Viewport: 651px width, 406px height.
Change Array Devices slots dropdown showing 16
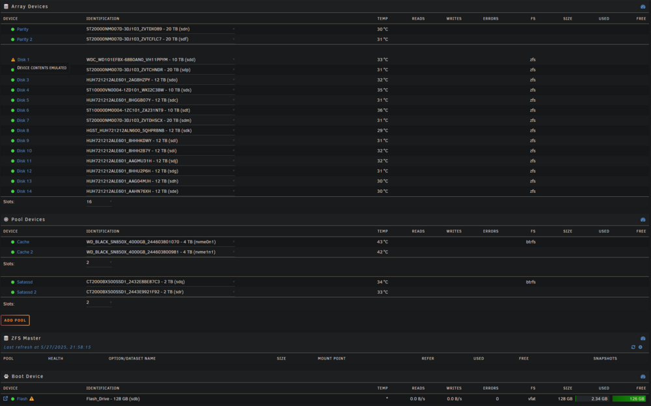99,202
